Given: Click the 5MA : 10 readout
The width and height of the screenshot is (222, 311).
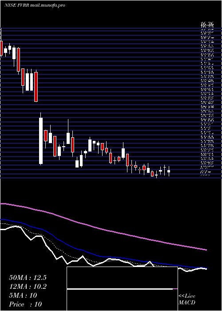Looking at the screenshot, I should (23, 295).
